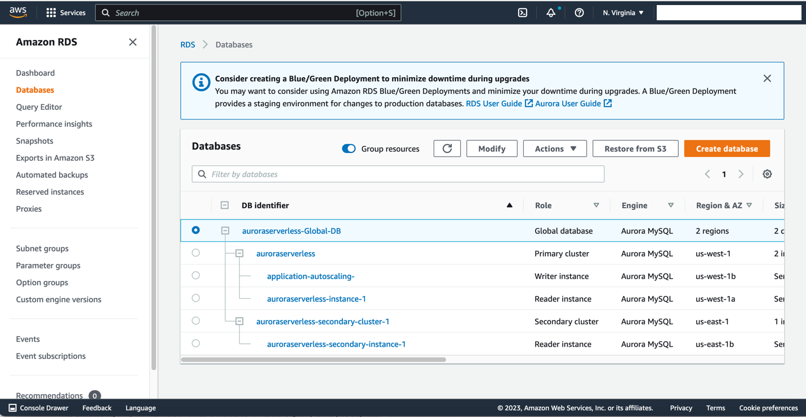Go to Custom engine versions
The image size is (806, 417).
[x=59, y=299]
